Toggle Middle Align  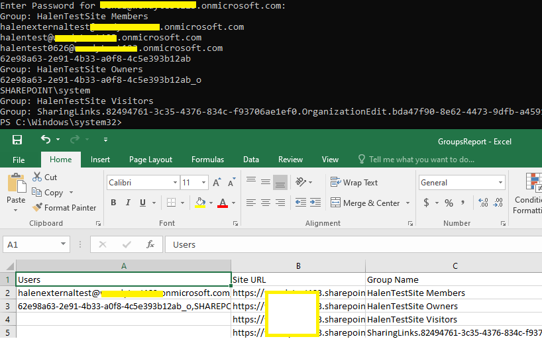tap(266, 182)
